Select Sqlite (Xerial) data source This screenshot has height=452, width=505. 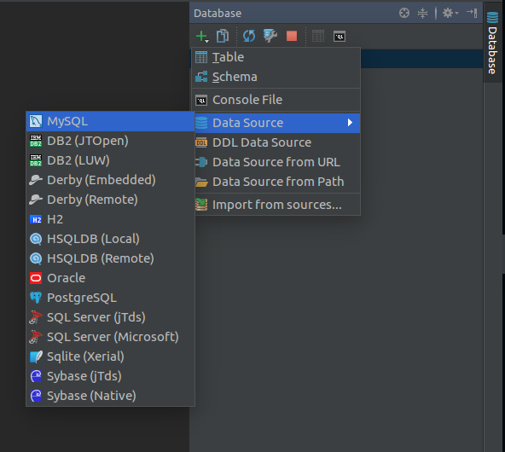[111, 356]
